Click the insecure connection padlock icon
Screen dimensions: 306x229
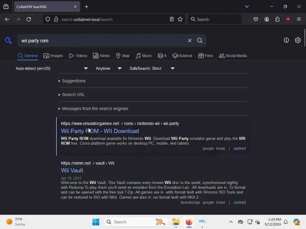(56, 19)
